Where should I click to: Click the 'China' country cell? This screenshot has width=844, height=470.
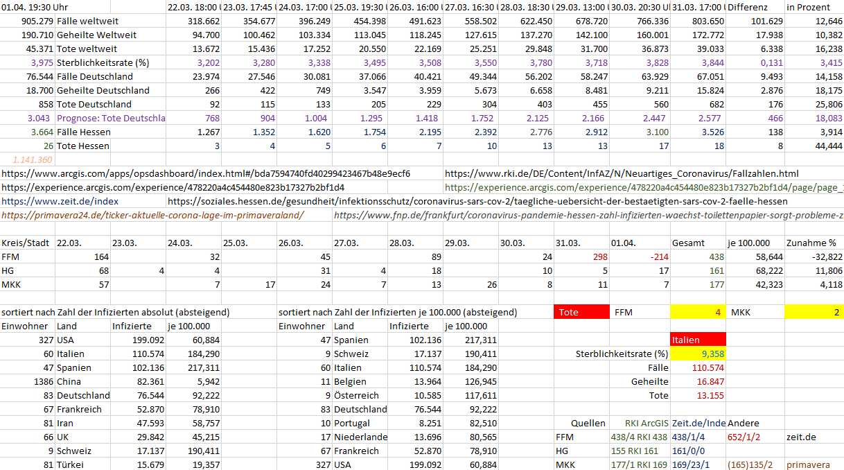69,381
